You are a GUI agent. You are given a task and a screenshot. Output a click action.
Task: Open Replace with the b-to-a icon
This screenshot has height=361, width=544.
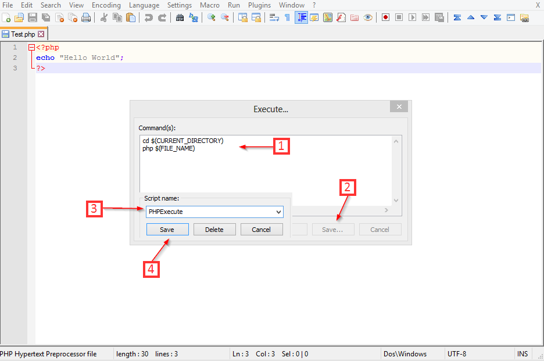193,17
